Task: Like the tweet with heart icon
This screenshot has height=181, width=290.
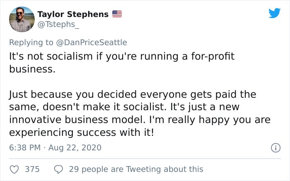Action: [x=14, y=169]
